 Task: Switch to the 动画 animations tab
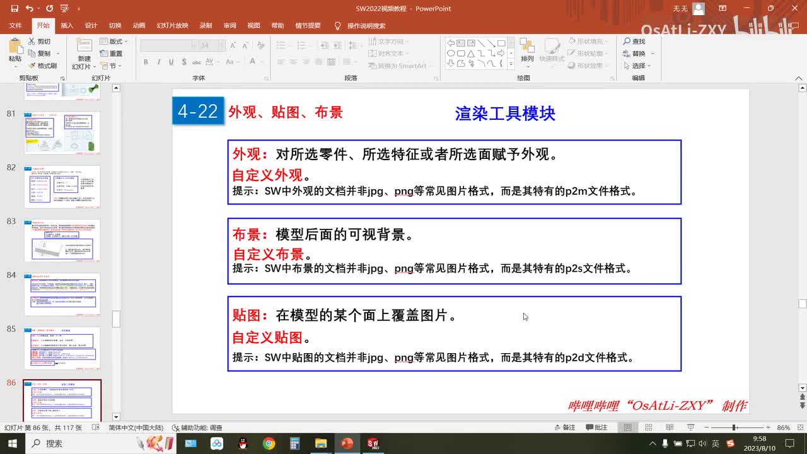pyautogui.click(x=139, y=26)
